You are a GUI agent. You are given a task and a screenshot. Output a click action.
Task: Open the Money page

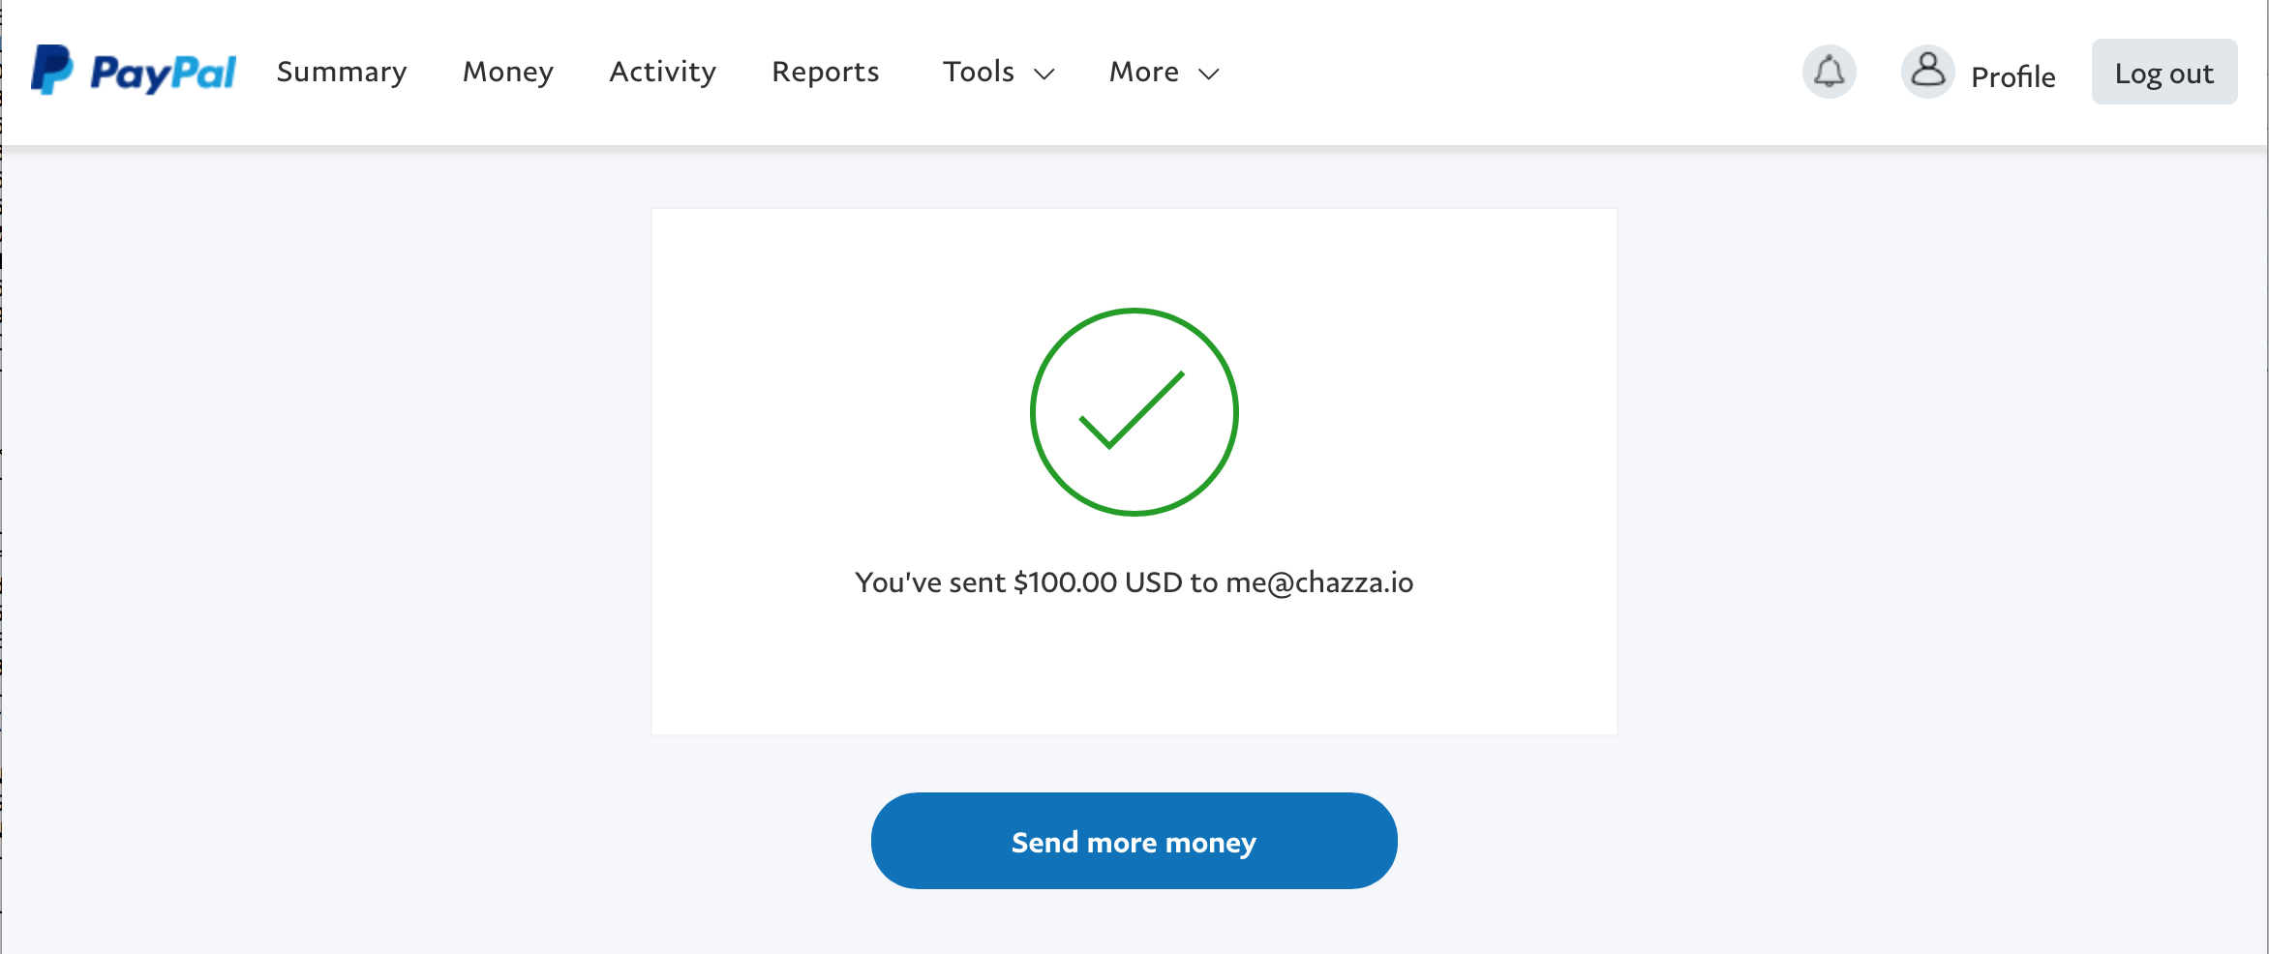(507, 72)
